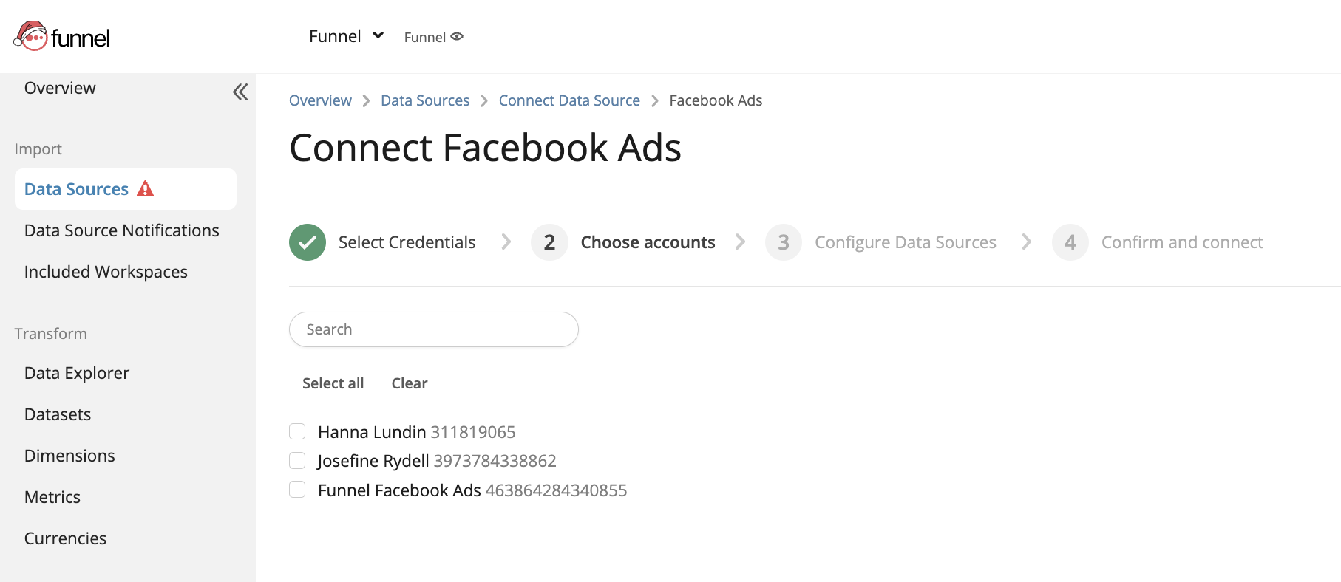Image resolution: width=1341 pixels, height=582 pixels.
Task: Click Clear to deselect accounts
Action: click(x=410, y=383)
